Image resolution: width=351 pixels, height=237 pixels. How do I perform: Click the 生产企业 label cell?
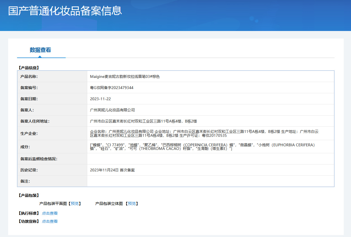pyautogui.click(x=52, y=133)
